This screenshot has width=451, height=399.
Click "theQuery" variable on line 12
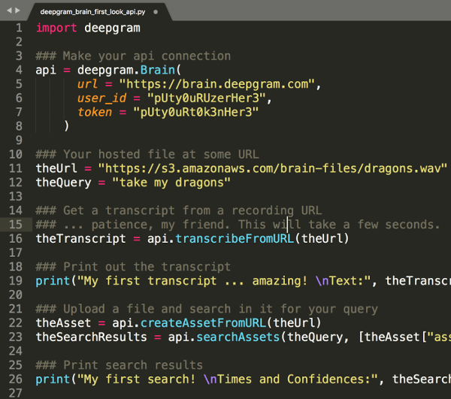click(63, 183)
